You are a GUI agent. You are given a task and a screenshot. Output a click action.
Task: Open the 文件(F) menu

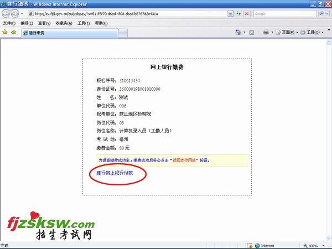pos(9,23)
